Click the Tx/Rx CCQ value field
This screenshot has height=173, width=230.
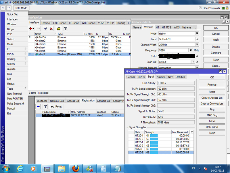click(x=176, y=117)
